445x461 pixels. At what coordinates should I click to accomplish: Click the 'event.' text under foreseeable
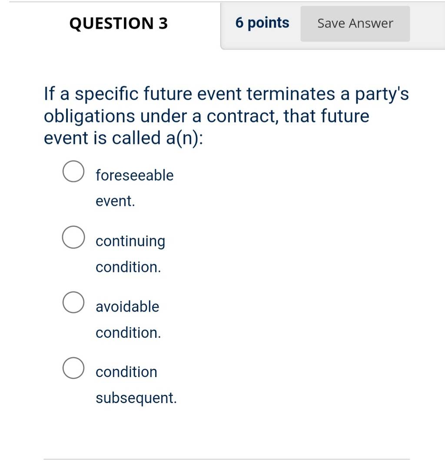click(x=115, y=202)
